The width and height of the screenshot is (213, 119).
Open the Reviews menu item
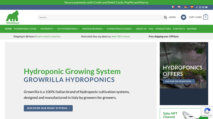(192, 29)
